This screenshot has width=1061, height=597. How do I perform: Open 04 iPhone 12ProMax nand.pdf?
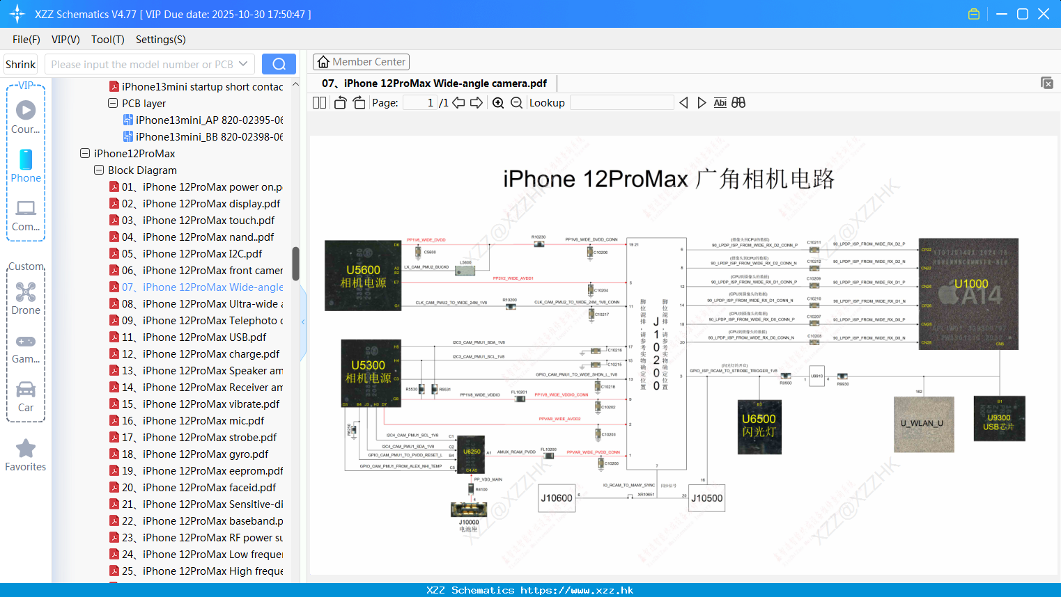pyautogui.click(x=192, y=237)
